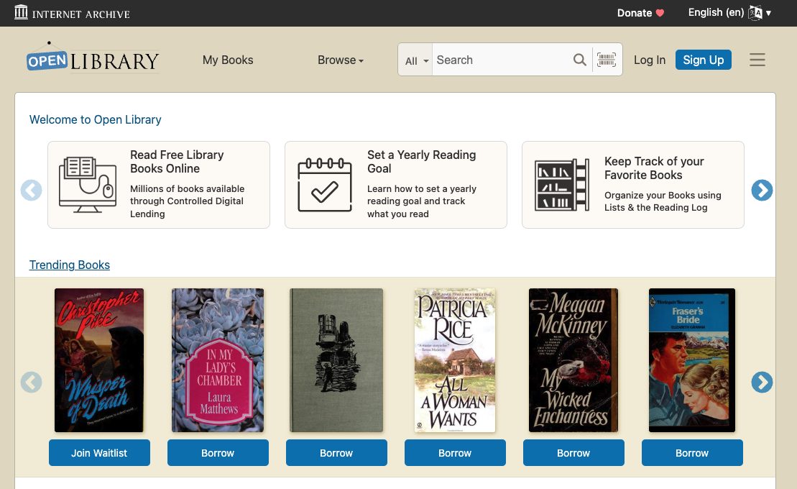
Task: Click the bookshelf Favorite Books icon
Action: pos(562,185)
